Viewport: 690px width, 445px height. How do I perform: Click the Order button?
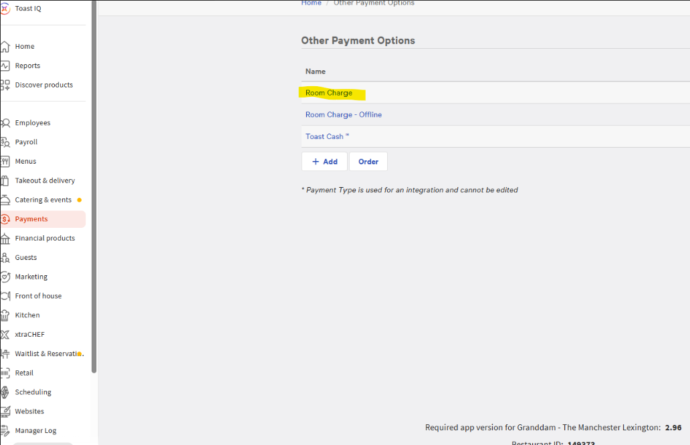click(x=368, y=162)
